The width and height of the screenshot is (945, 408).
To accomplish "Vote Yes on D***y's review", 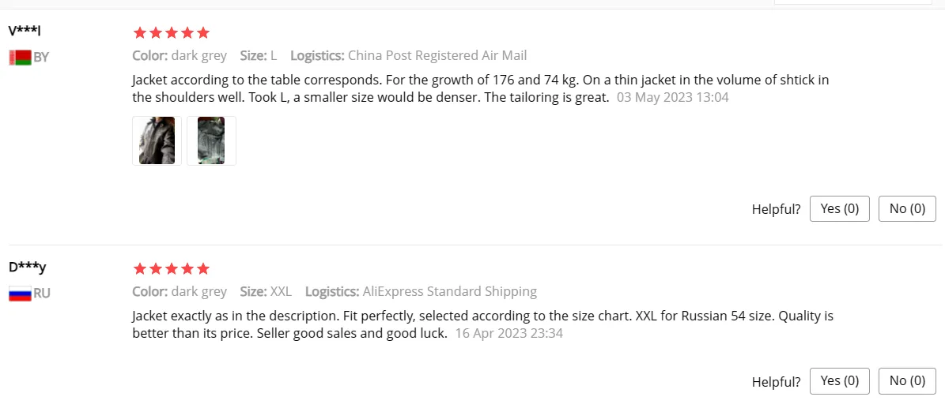I will point(840,381).
